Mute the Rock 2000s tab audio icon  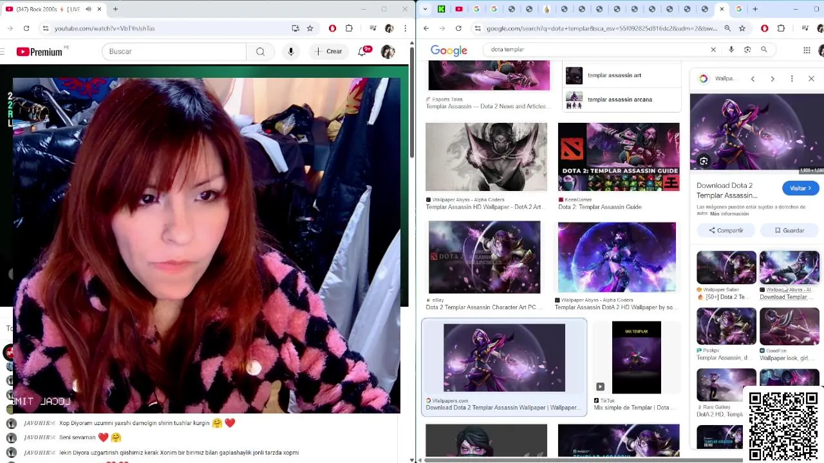(x=88, y=9)
